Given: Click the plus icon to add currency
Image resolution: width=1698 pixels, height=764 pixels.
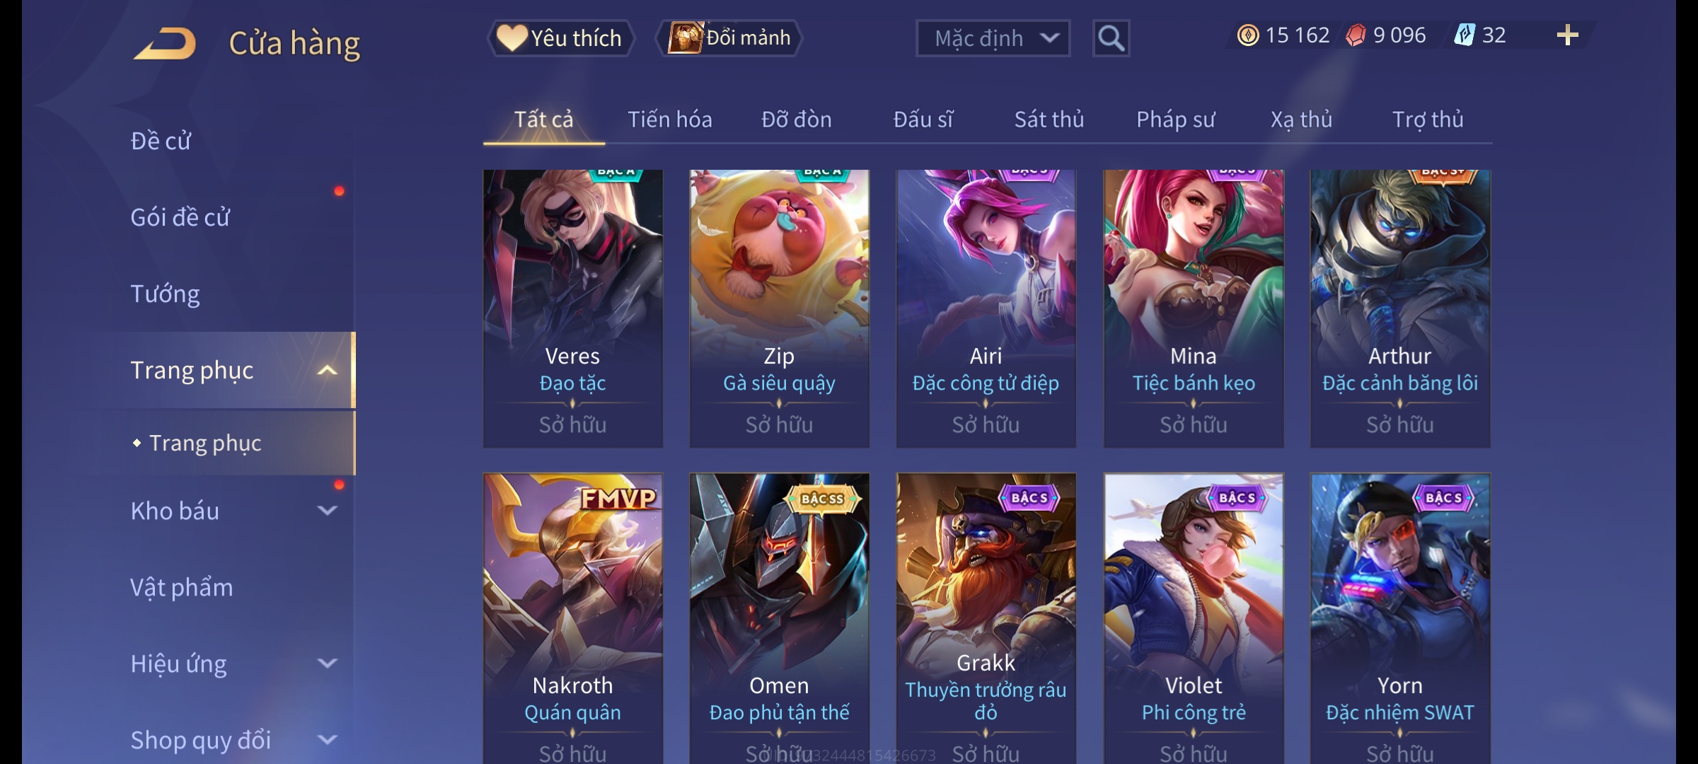Looking at the screenshot, I should click(1568, 35).
